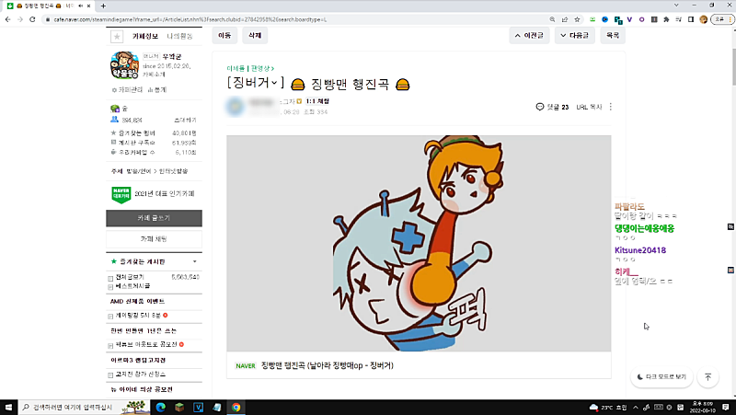Click the Windows taskbar search box
The width and height of the screenshot is (736, 415).
pyautogui.click(x=85, y=407)
